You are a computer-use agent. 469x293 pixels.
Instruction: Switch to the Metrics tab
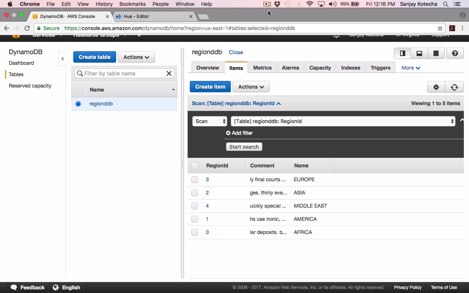click(x=262, y=68)
